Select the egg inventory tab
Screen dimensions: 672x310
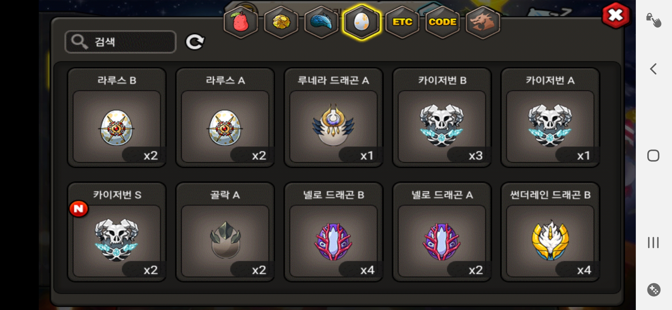(x=362, y=22)
